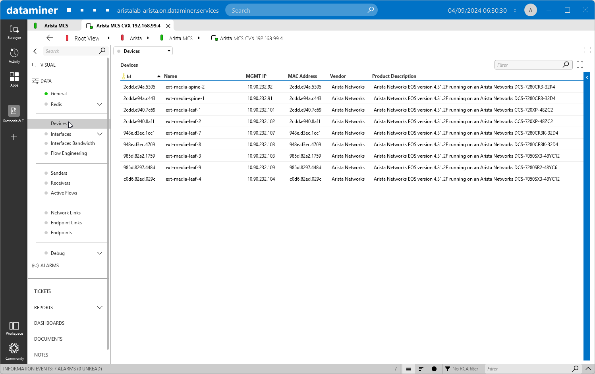Image resolution: width=595 pixels, height=374 pixels.
Task: Open the Community icon
Action: point(14,351)
